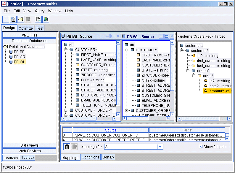Collapse the CUSTOMER node in PB-BB Source

[x=66, y=50]
